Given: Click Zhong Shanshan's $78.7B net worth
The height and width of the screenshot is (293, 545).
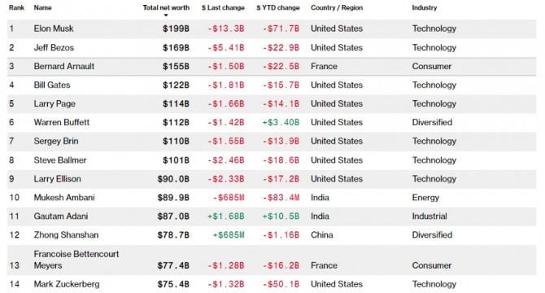Looking at the screenshot, I should [x=173, y=235].
